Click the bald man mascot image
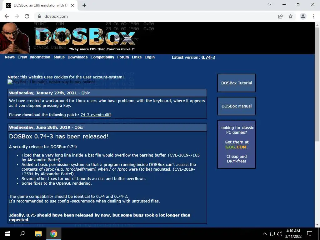The image size is (320, 240). click(15, 38)
